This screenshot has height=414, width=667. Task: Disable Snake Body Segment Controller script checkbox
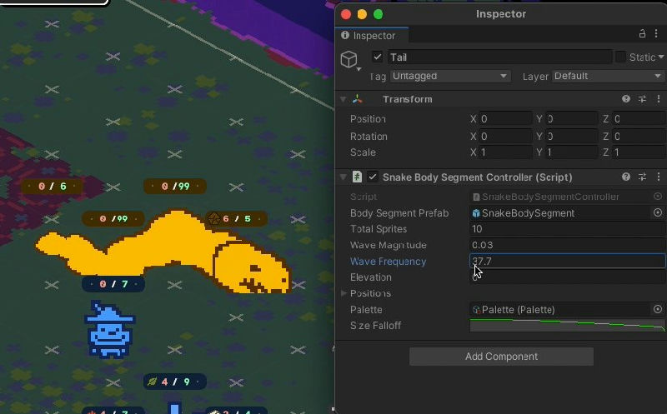pyautogui.click(x=372, y=177)
